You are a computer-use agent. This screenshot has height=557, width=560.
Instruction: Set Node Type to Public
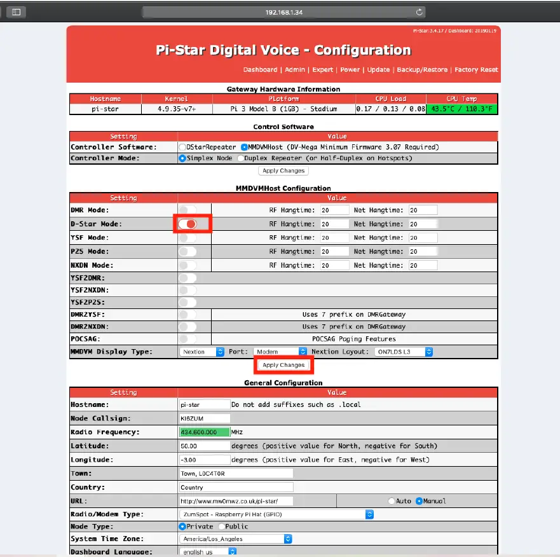[x=221, y=526]
